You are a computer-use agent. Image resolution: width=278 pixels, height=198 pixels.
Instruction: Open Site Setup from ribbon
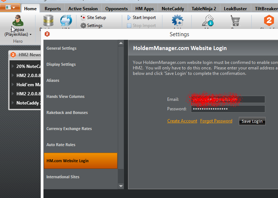pos(93,18)
